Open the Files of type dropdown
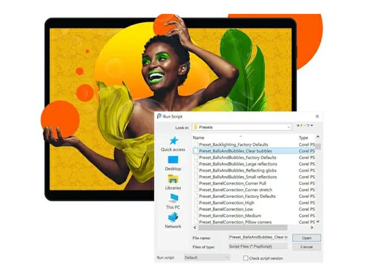 (x=258, y=246)
